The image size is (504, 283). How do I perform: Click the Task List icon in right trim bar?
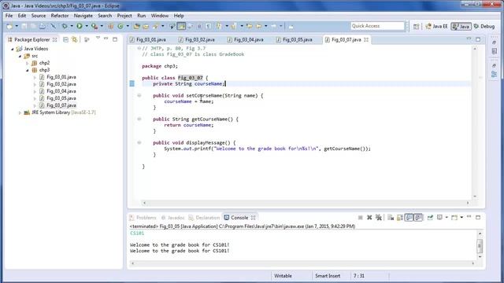495,51
